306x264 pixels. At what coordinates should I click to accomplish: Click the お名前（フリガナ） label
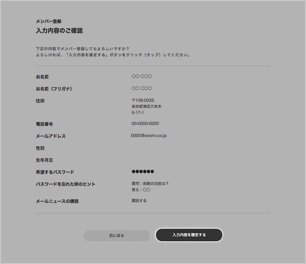[54, 89]
